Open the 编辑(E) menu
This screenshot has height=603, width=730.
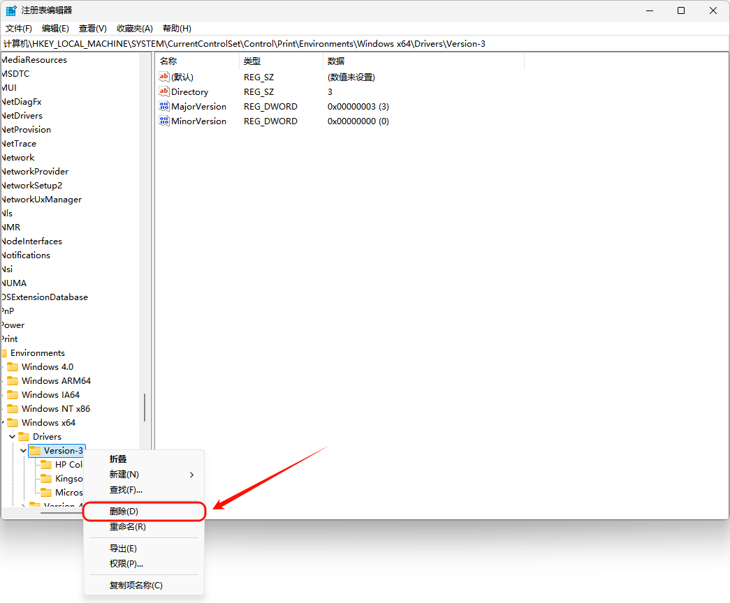(55, 29)
